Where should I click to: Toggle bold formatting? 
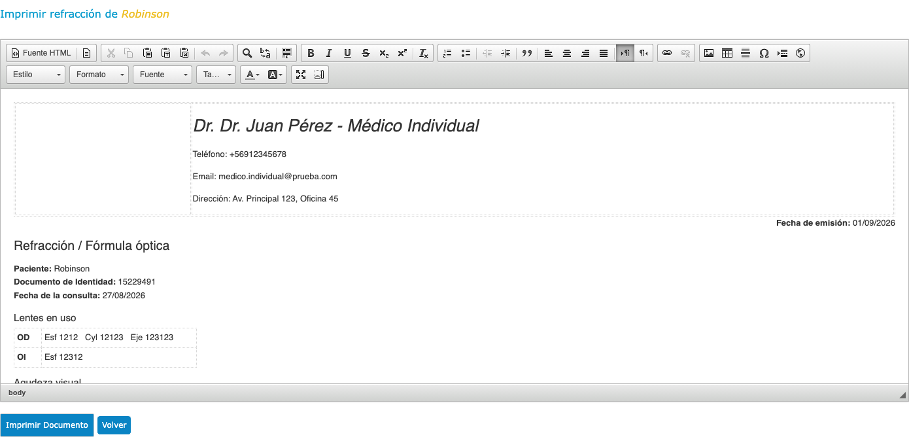311,53
